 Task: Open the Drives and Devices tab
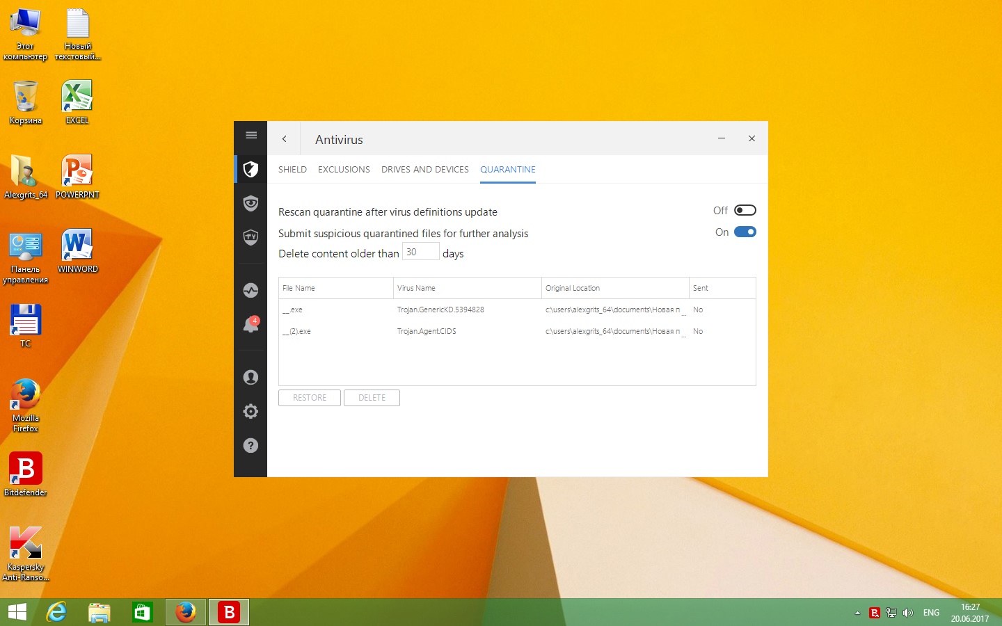click(424, 170)
